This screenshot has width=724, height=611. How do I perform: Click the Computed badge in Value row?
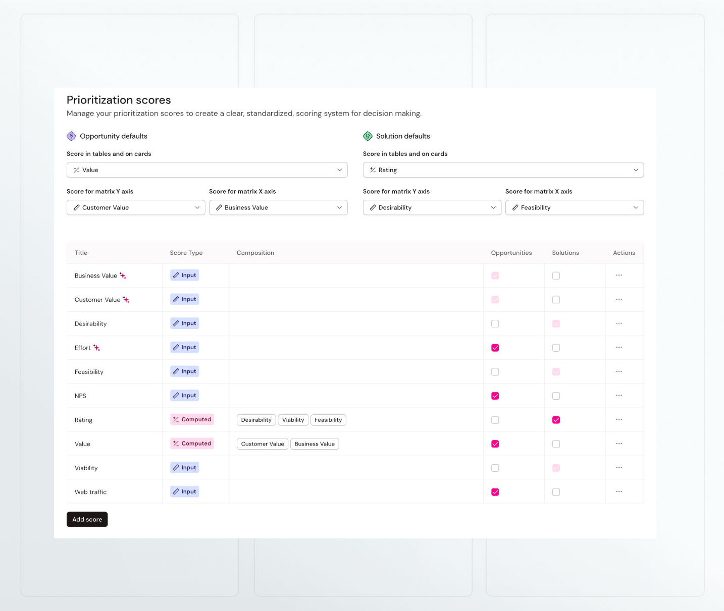pos(192,443)
